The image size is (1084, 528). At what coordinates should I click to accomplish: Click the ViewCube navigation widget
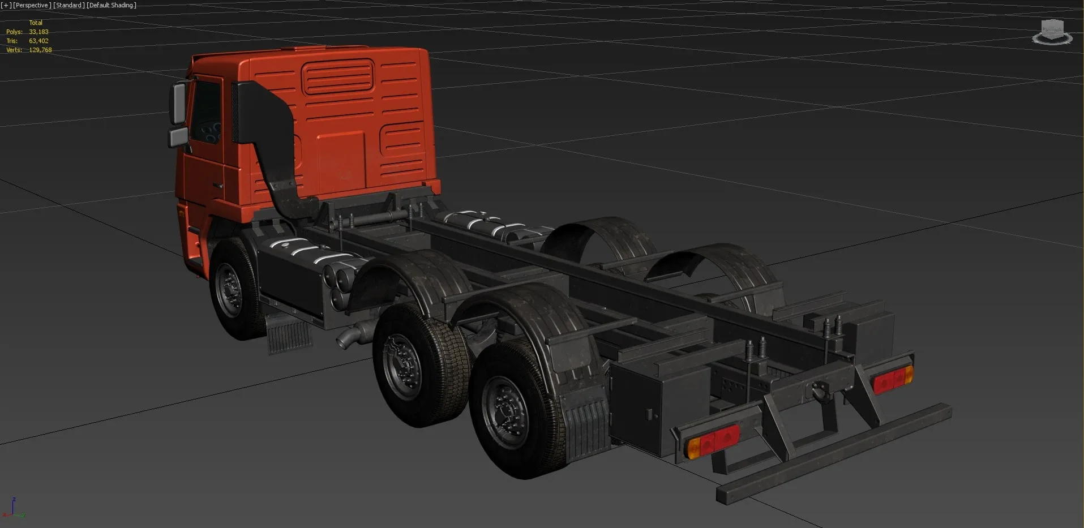click(1052, 31)
